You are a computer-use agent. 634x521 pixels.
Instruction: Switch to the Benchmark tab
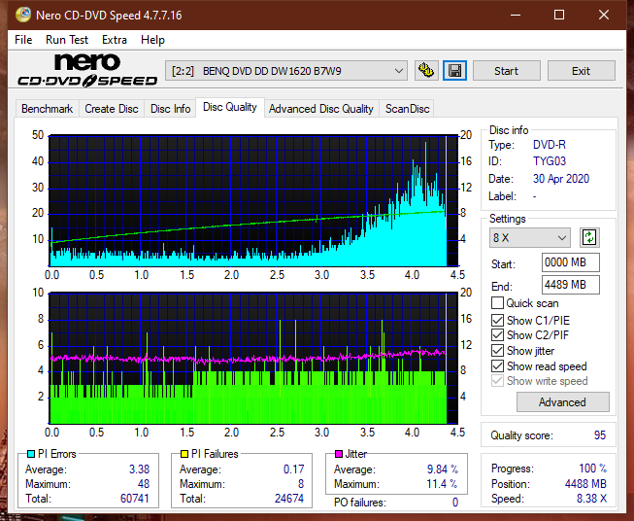point(48,109)
